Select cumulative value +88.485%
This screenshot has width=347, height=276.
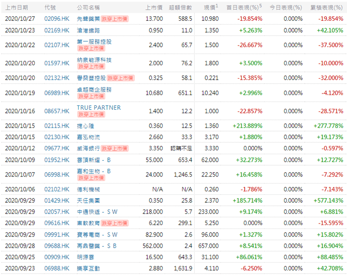pos(330,257)
